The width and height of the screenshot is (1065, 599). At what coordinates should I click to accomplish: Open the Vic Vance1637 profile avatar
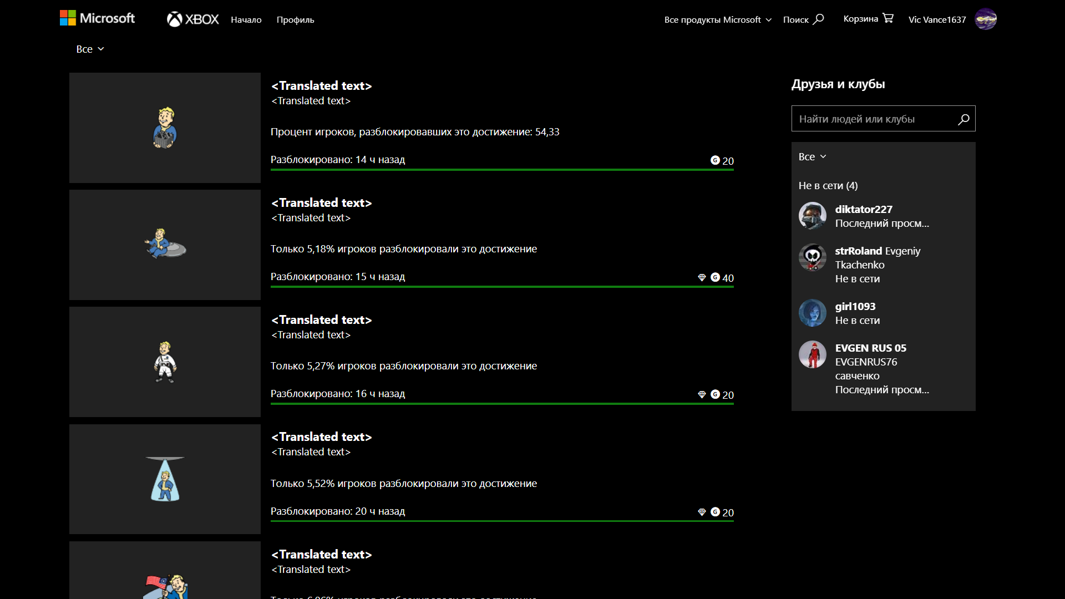pos(986,19)
